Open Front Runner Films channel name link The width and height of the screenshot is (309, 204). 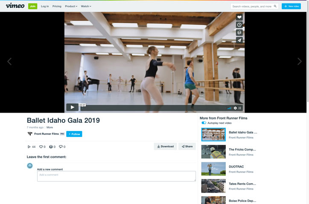(x=47, y=134)
